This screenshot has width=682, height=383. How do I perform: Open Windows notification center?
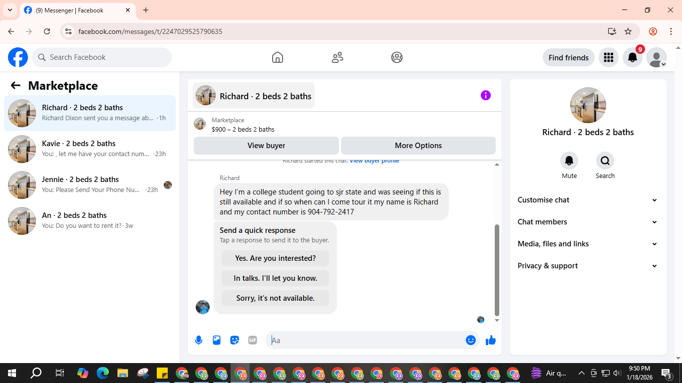point(666,373)
